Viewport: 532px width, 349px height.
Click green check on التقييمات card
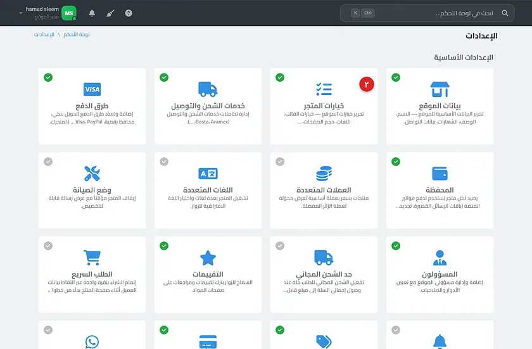point(164,246)
